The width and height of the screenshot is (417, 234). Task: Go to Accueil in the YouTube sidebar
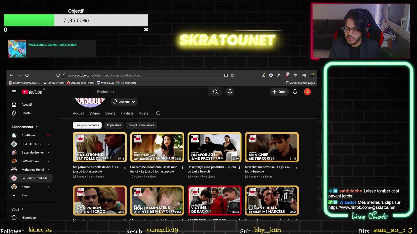(x=31, y=105)
